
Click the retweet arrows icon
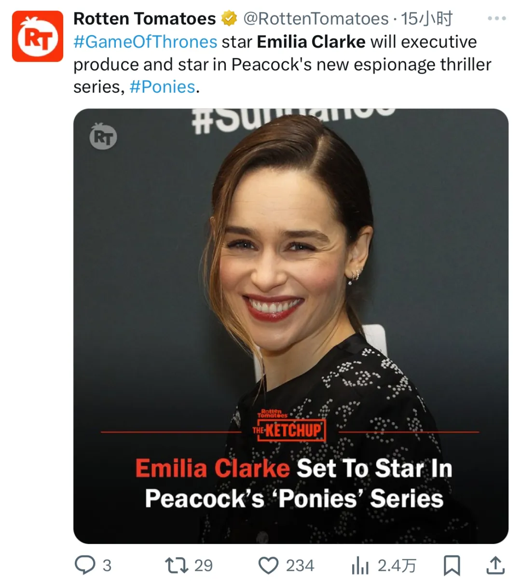(176, 565)
